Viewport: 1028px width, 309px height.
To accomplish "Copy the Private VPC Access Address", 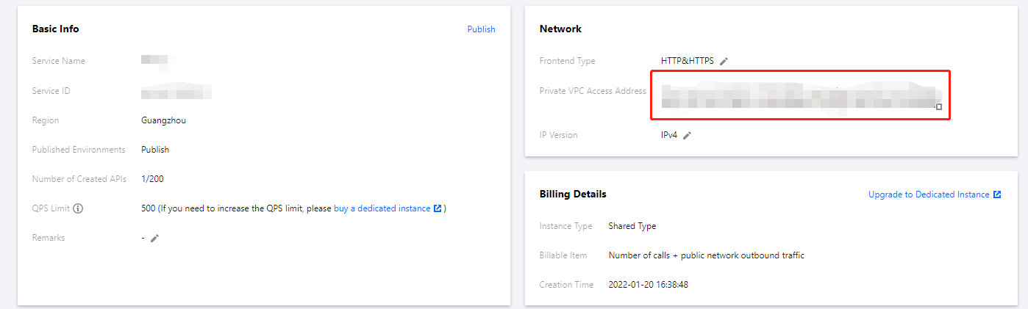I will pos(938,106).
